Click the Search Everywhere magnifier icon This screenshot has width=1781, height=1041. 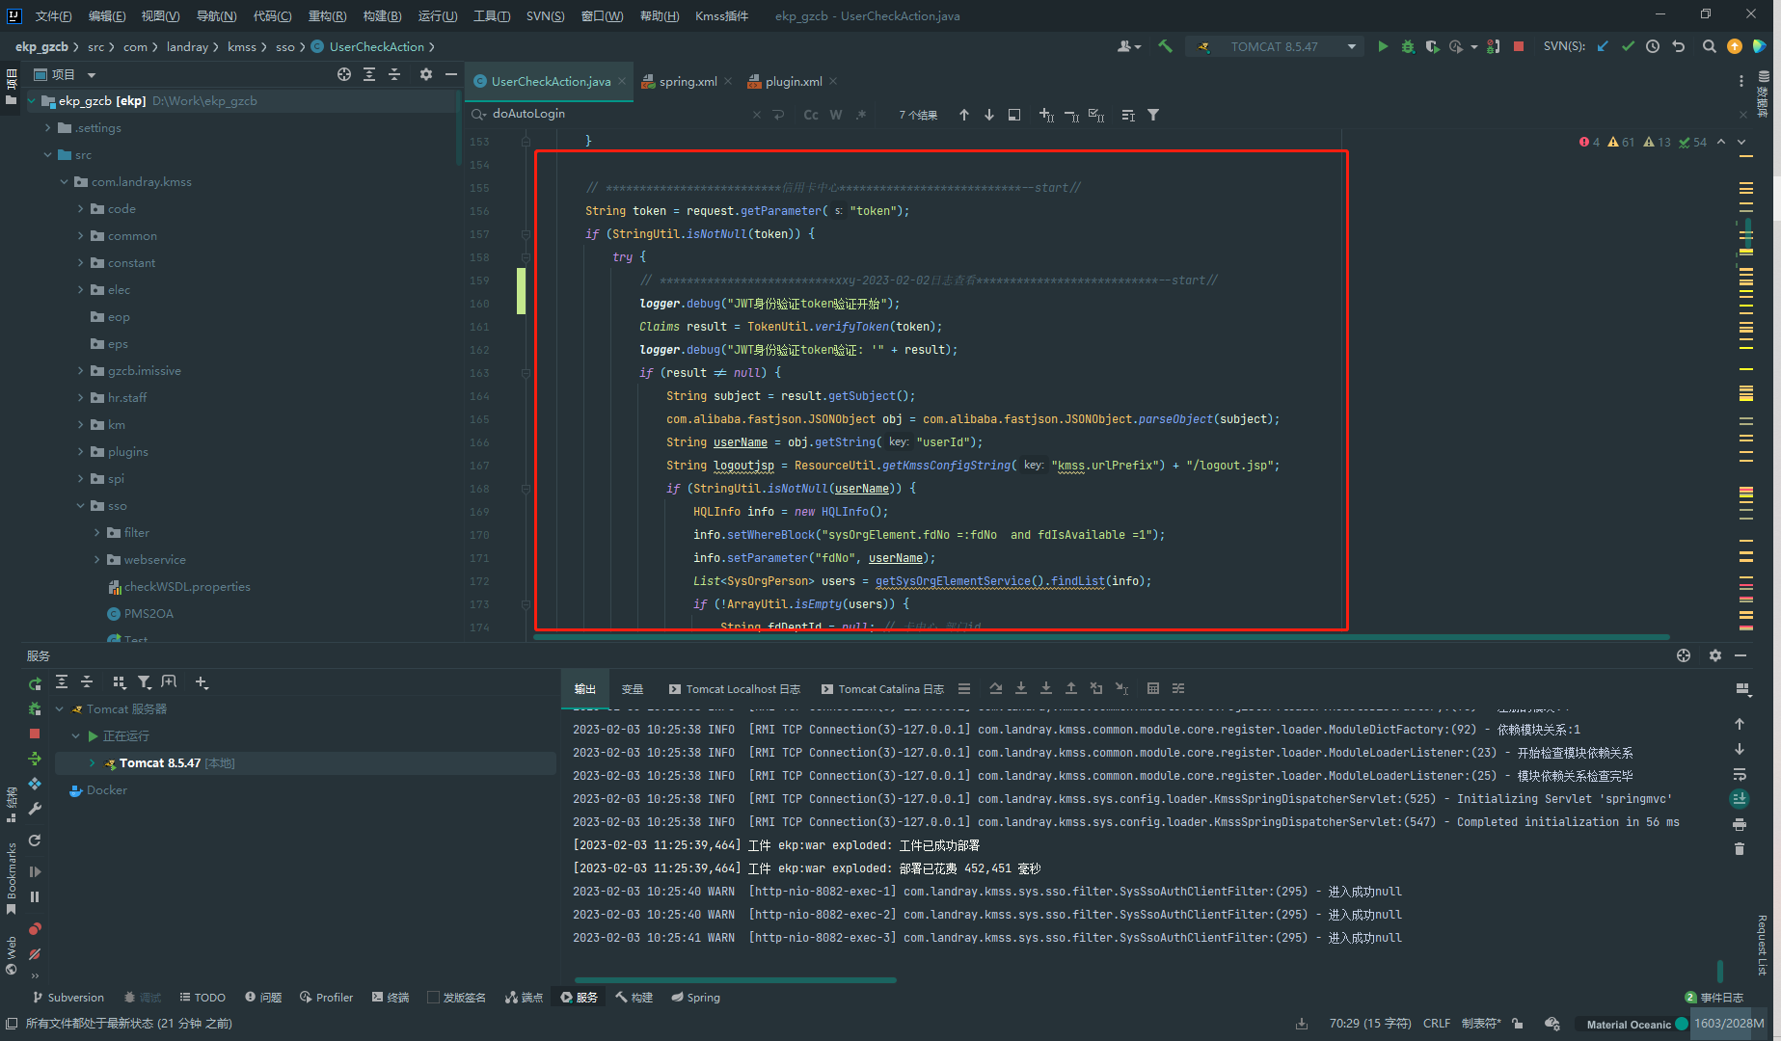coord(1709,46)
